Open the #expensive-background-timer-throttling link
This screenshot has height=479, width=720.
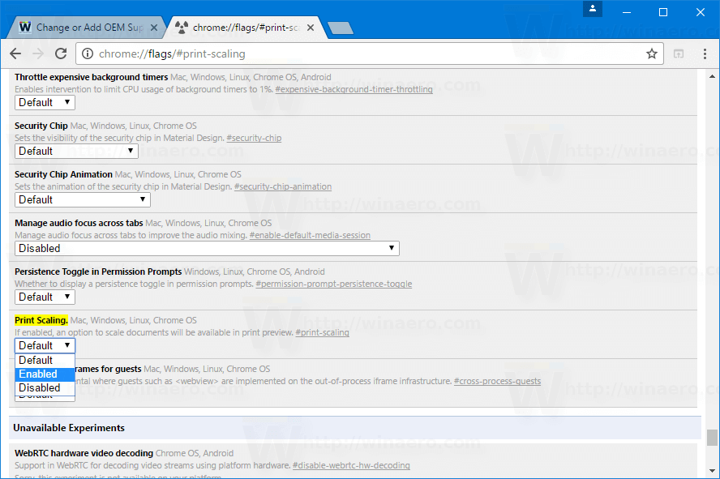click(x=354, y=89)
